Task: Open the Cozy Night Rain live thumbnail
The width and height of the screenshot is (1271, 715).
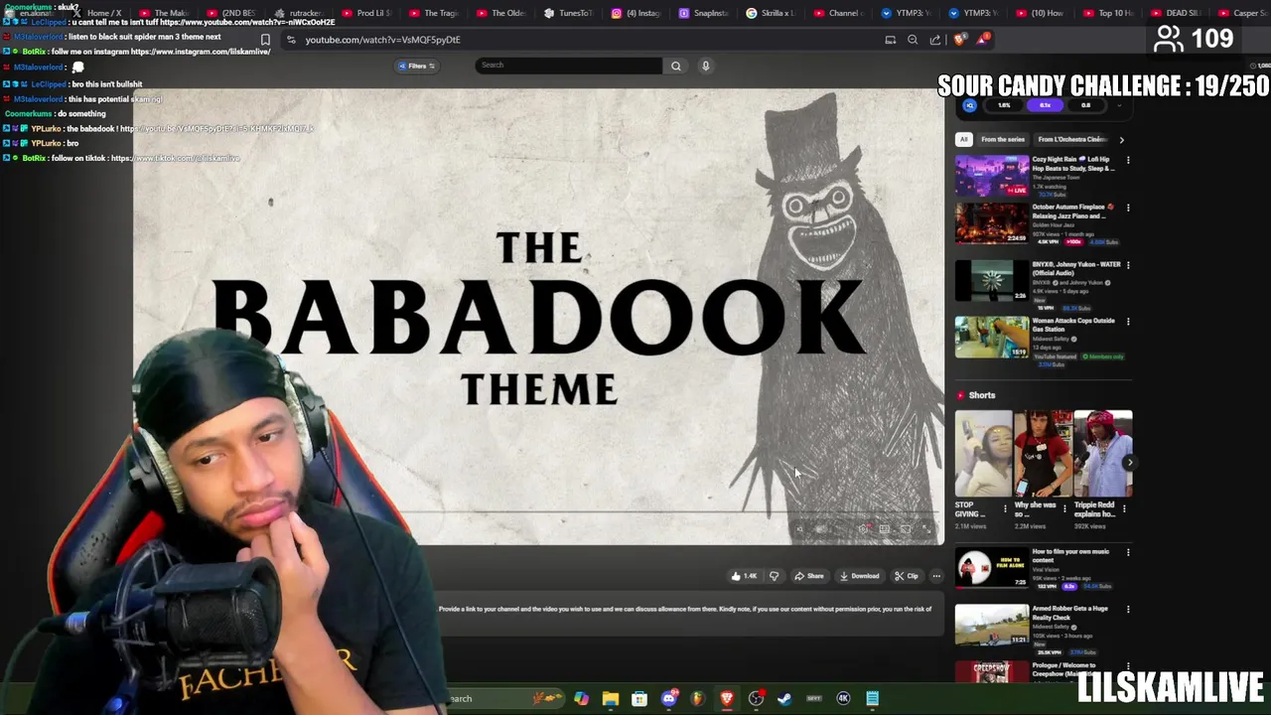Action: (992, 175)
